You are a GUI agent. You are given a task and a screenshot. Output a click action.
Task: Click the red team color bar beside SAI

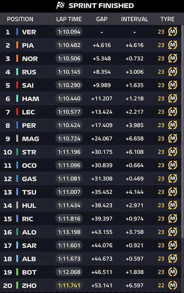[17, 85]
